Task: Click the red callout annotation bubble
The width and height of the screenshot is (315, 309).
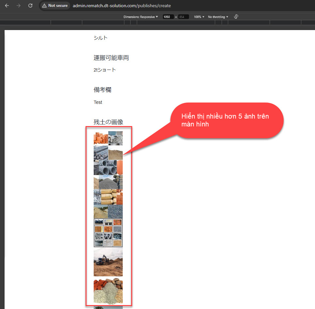Action: tap(226, 120)
